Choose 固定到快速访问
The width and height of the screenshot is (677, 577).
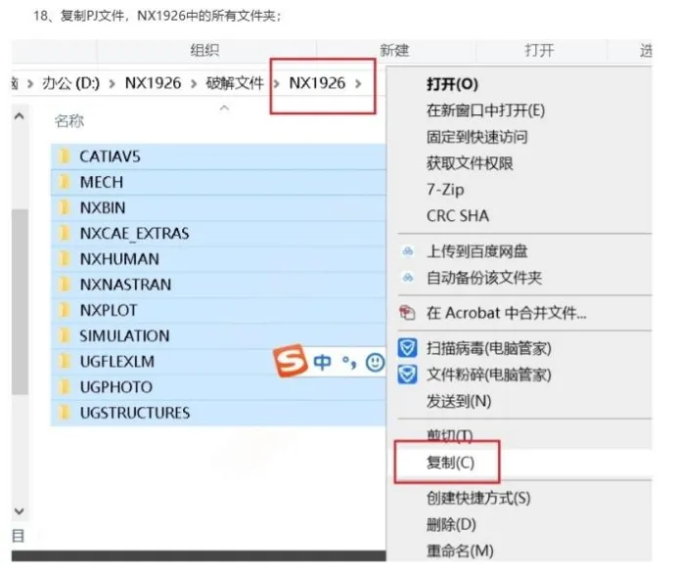(x=477, y=137)
